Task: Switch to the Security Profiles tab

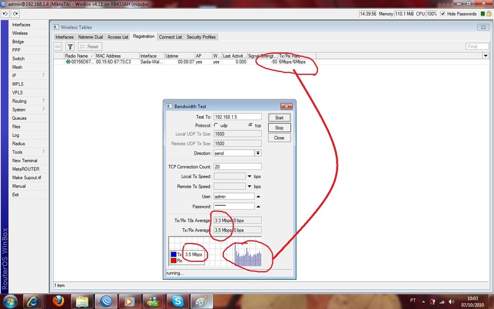Action: point(201,37)
